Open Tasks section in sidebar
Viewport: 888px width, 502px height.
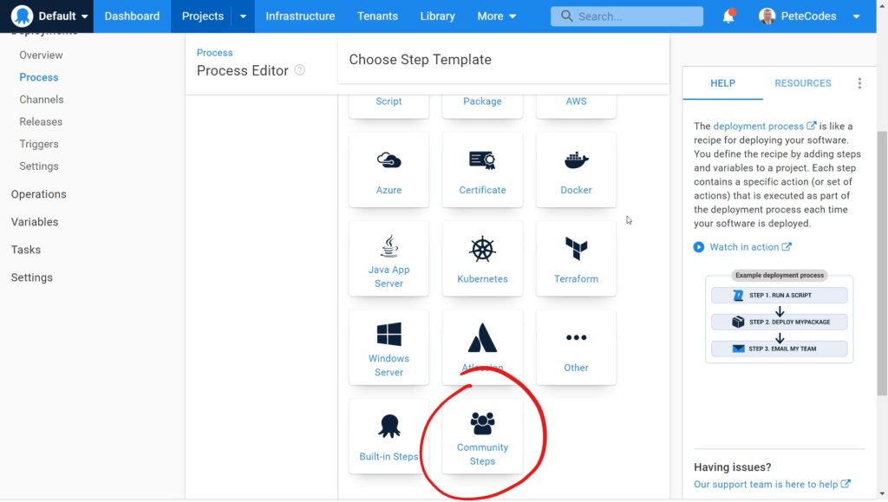tap(25, 250)
